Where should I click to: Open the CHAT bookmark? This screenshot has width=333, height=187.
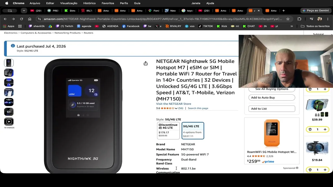[249, 26]
